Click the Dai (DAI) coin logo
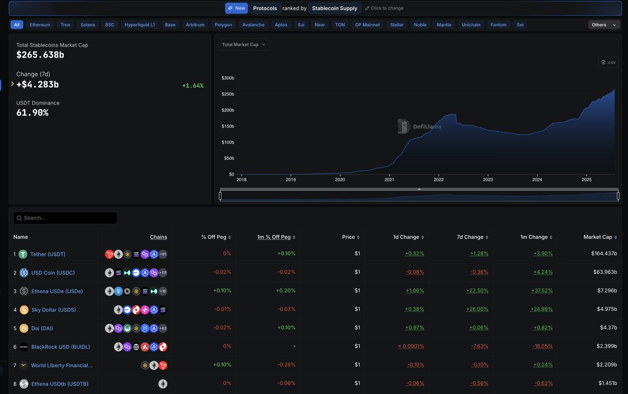Viewport: 628px width, 394px height. (24, 328)
